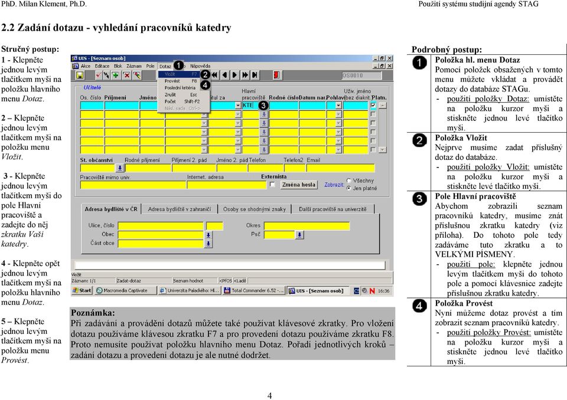Open the Pohlaví dropdown in third row
567x400 pixels.
click(338, 123)
